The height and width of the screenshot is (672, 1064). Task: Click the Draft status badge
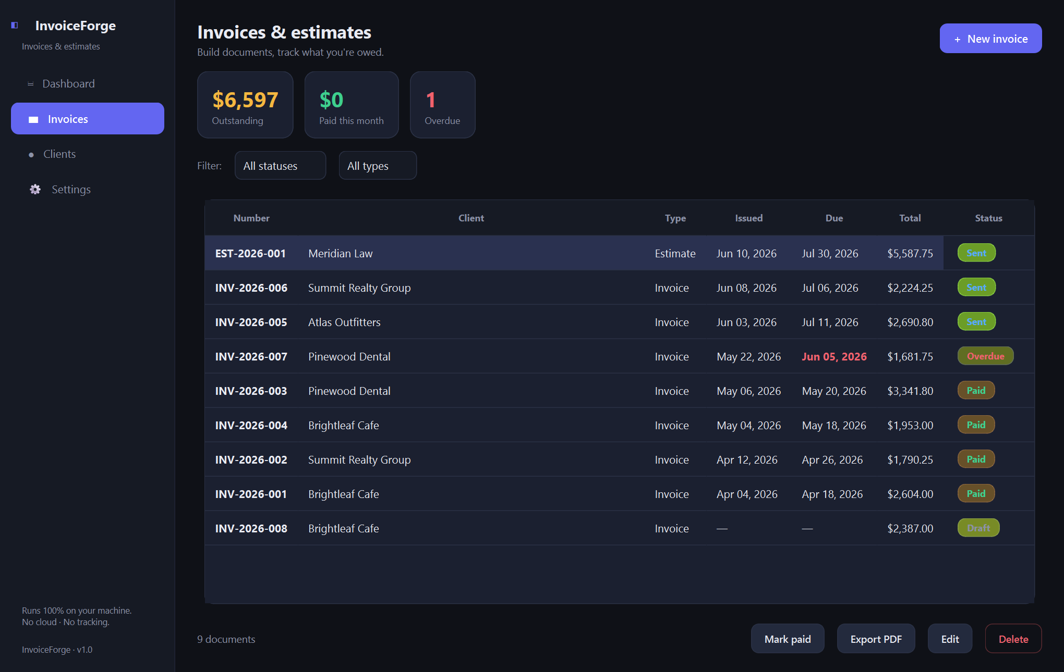(978, 528)
